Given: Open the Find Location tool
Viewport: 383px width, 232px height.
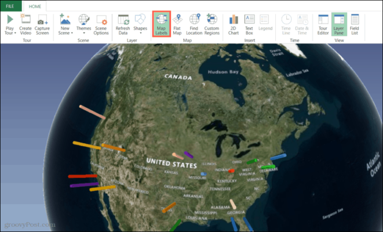Looking at the screenshot, I should pyautogui.click(x=194, y=23).
